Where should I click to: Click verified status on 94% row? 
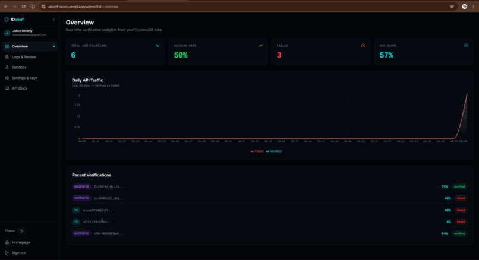459,234
